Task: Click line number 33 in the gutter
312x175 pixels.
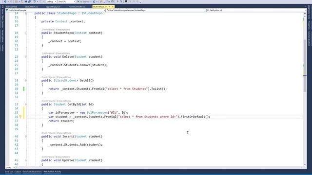Action: (x=16, y=105)
